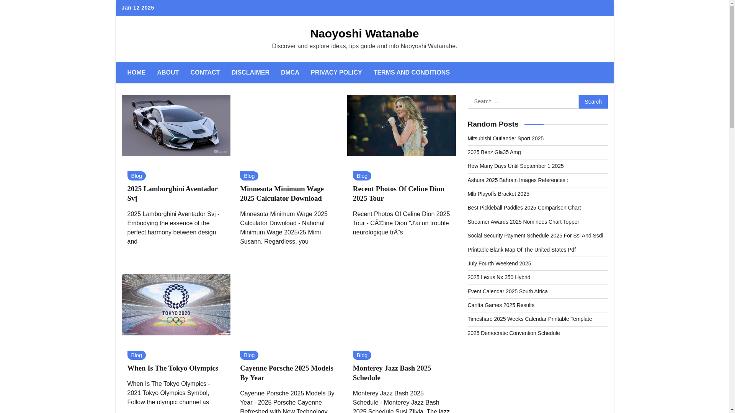Viewport: 735px width, 413px height.
Task: Open Terms and Conditions page
Action: click(x=412, y=73)
